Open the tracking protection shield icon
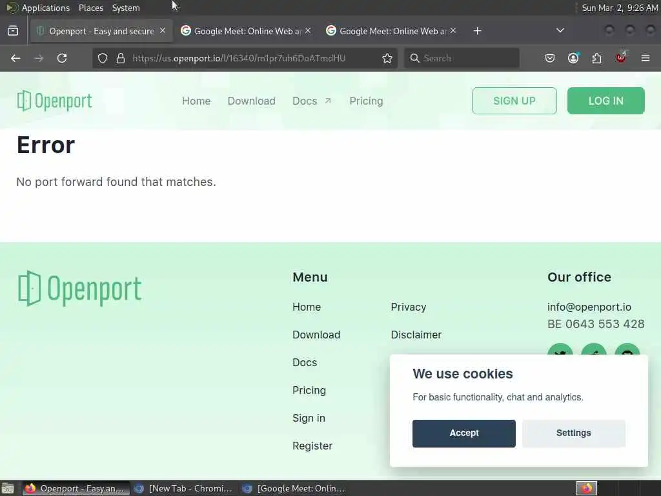Viewport: 661px width, 496px height. click(103, 58)
